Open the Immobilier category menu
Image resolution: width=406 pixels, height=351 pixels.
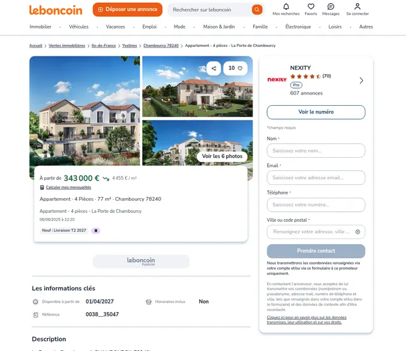click(41, 27)
